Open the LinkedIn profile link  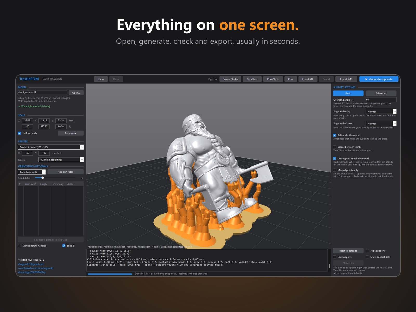tap(36, 268)
